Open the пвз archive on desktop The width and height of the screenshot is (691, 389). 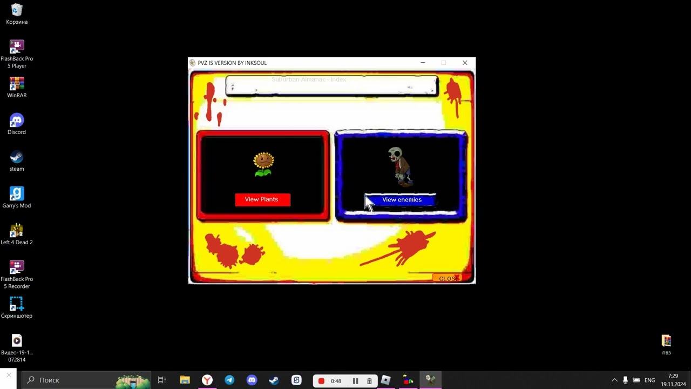coord(667,345)
